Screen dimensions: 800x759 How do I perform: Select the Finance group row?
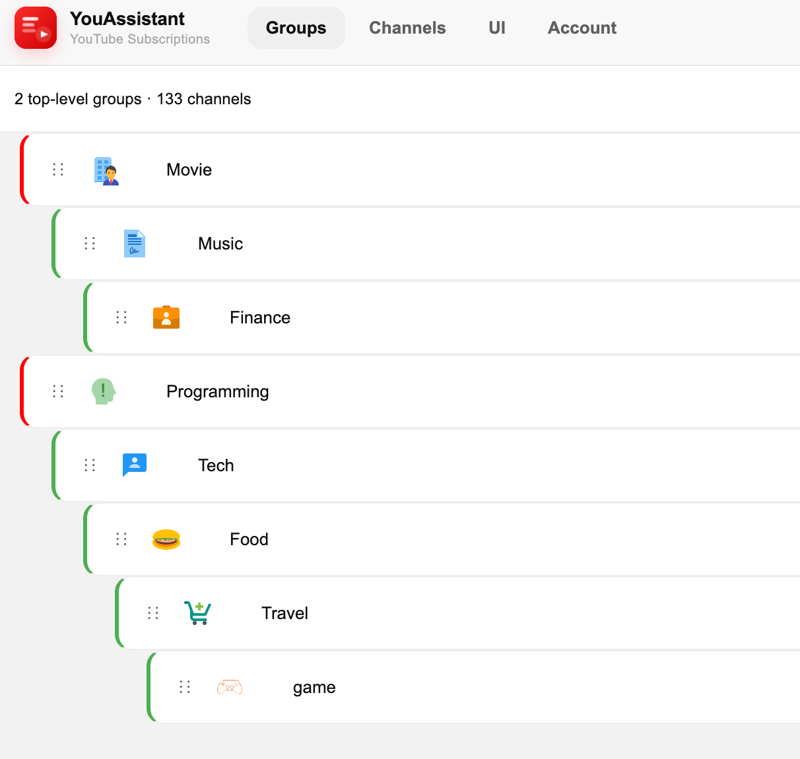click(x=442, y=317)
